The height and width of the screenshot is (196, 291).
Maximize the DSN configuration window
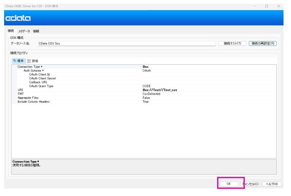tap(267, 6)
